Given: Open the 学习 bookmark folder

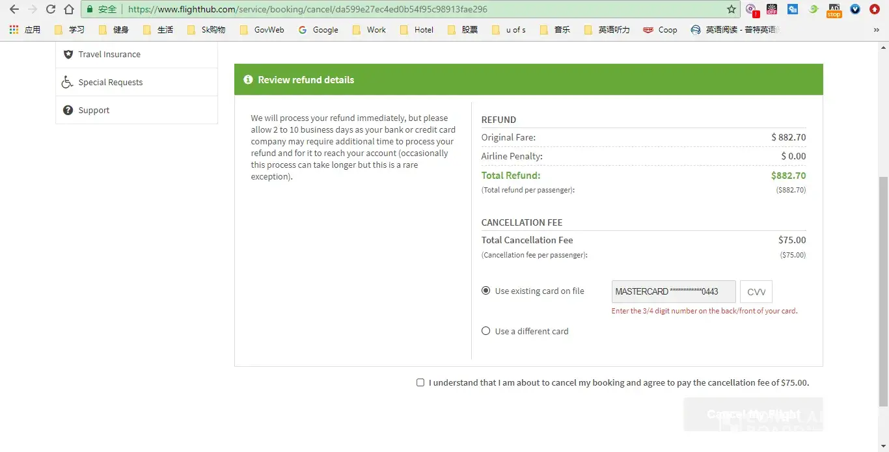Looking at the screenshot, I should (x=70, y=29).
